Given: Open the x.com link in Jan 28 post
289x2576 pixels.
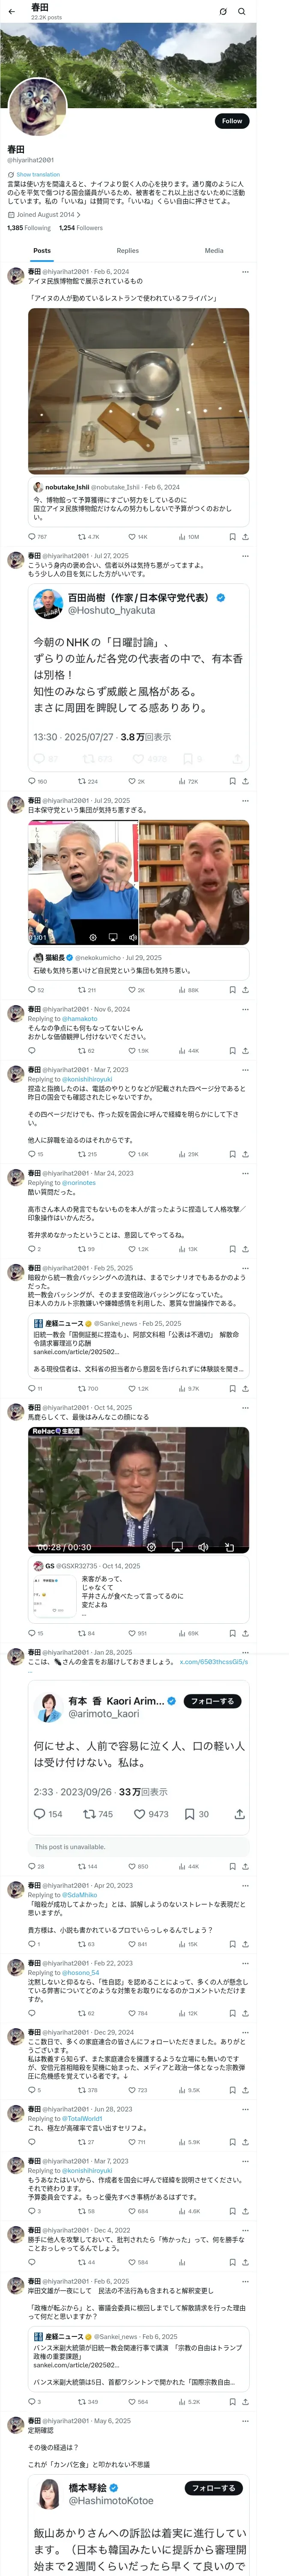Looking at the screenshot, I should pos(214,1662).
